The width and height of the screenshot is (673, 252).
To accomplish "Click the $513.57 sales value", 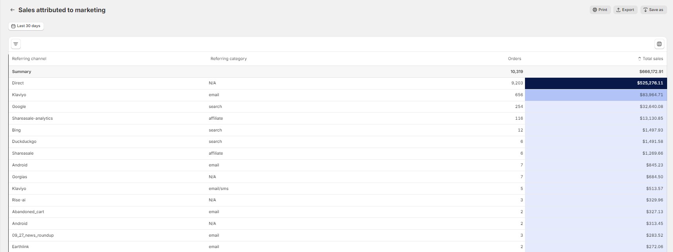I will click(655, 188).
